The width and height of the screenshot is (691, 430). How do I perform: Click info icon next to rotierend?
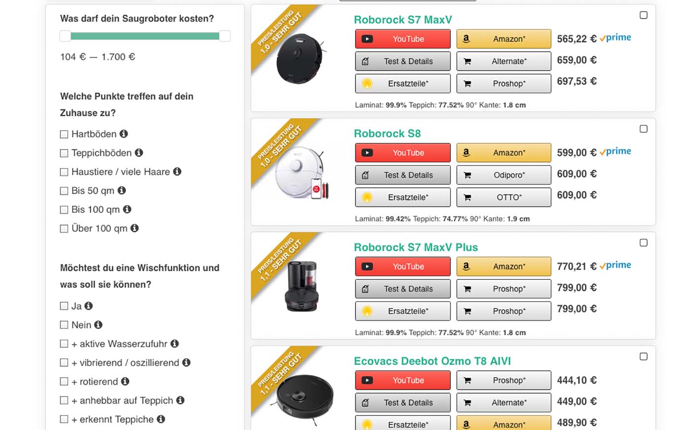(125, 381)
